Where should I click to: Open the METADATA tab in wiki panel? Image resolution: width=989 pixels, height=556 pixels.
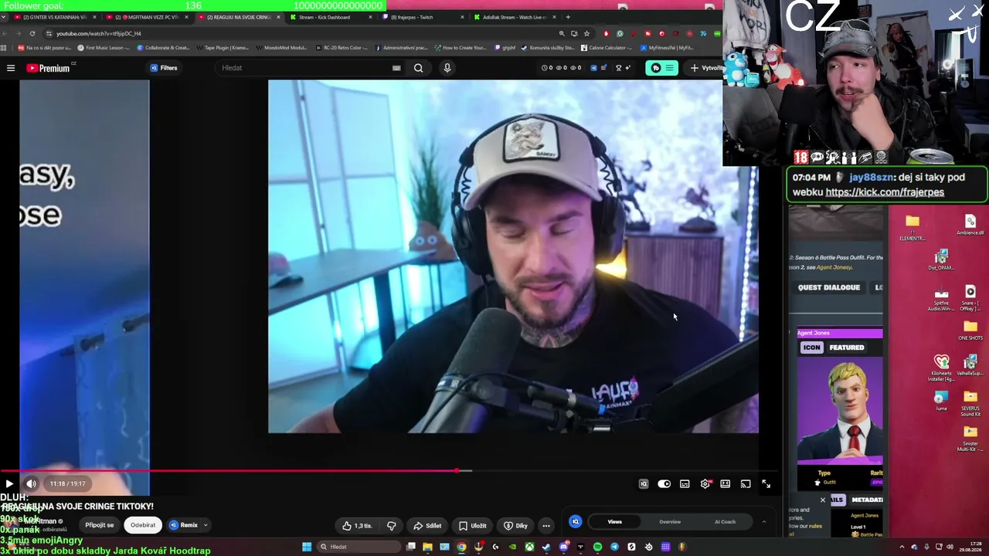(866, 500)
